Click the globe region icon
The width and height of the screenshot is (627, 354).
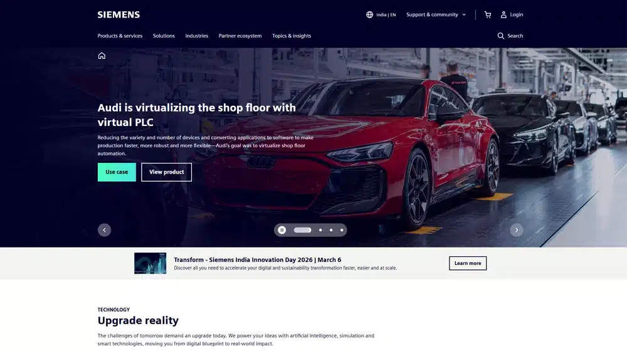(x=369, y=15)
